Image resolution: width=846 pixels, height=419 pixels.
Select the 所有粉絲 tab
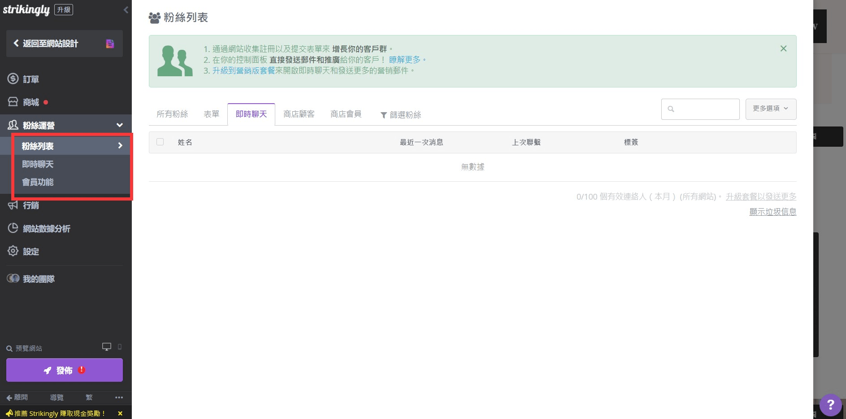pos(172,114)
